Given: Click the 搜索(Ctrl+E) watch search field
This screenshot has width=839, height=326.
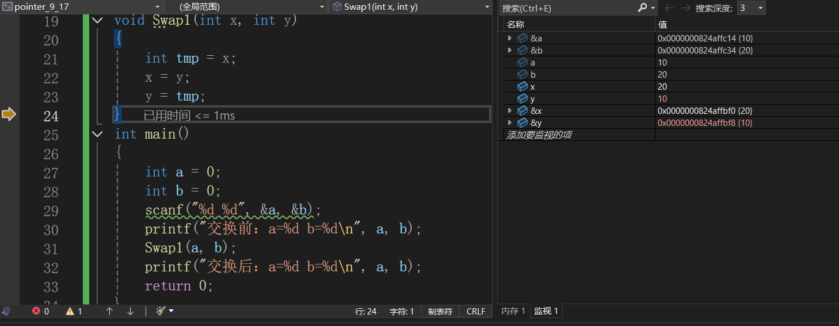Looking at the screenshot, I should click(567, 7).
